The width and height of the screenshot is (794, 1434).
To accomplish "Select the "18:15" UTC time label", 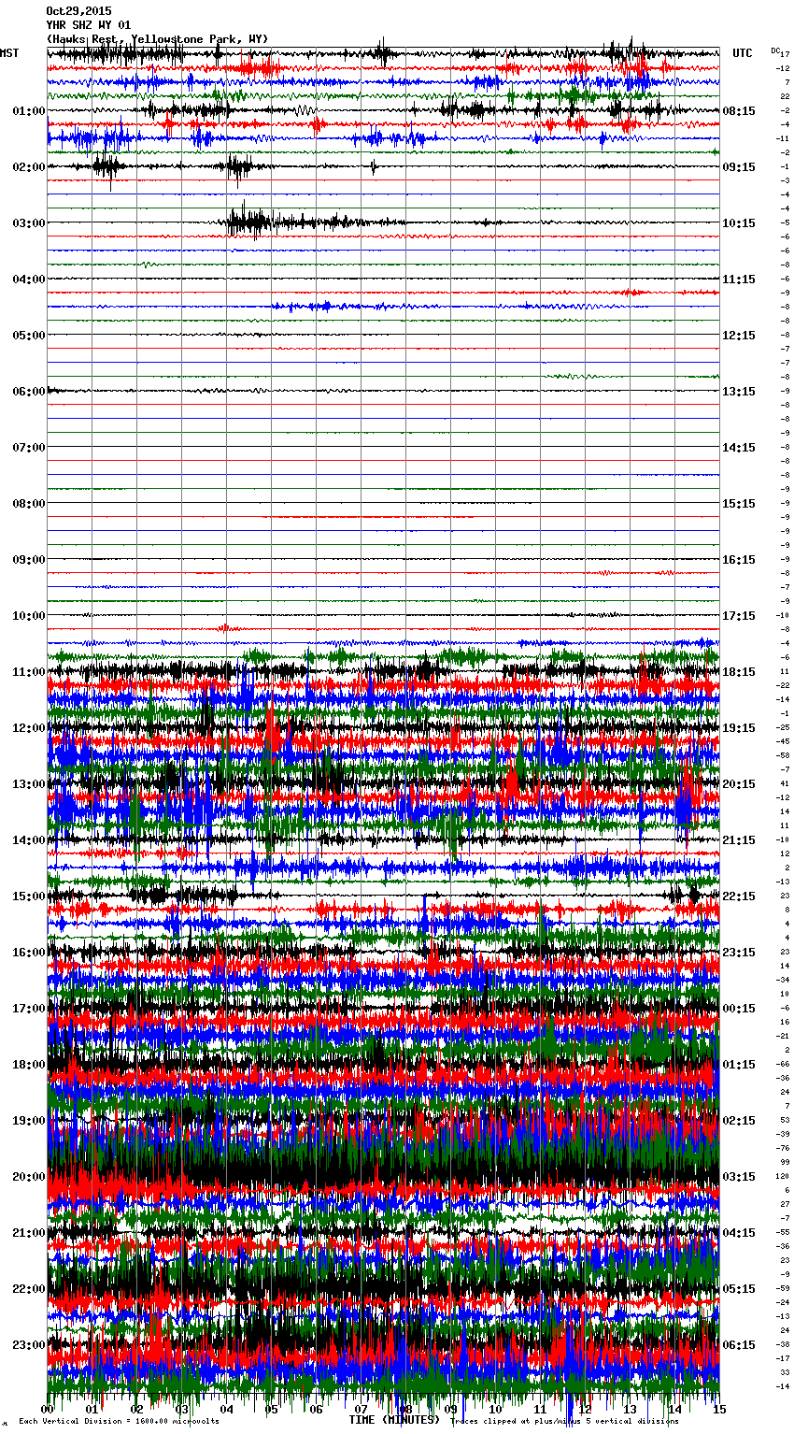I will [739, 672].
